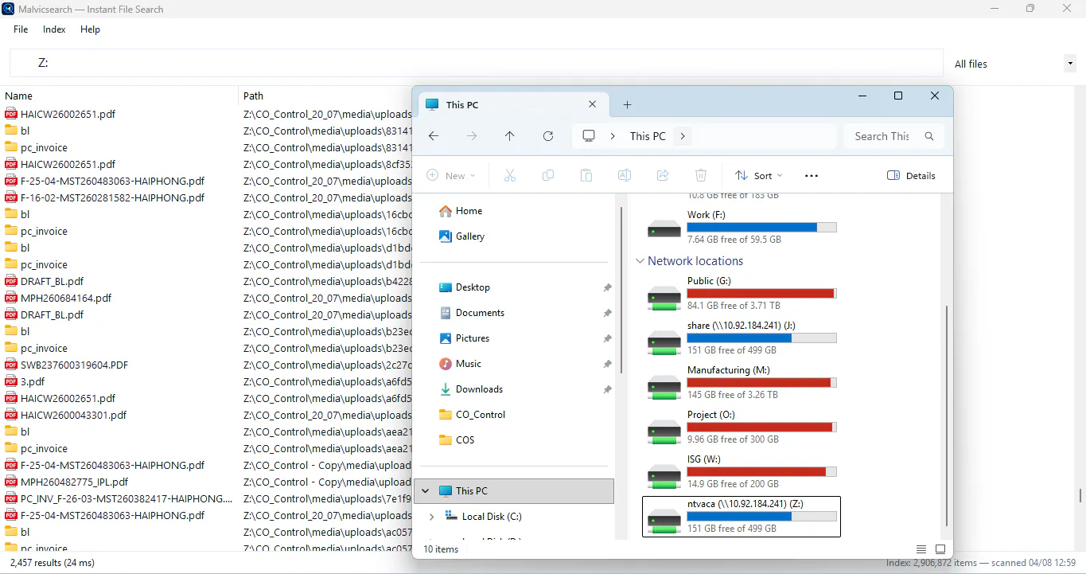This screenshot has width=1086, height=574.
Task: Open the Project (O:) network drive
Action: tap(742, 427)
